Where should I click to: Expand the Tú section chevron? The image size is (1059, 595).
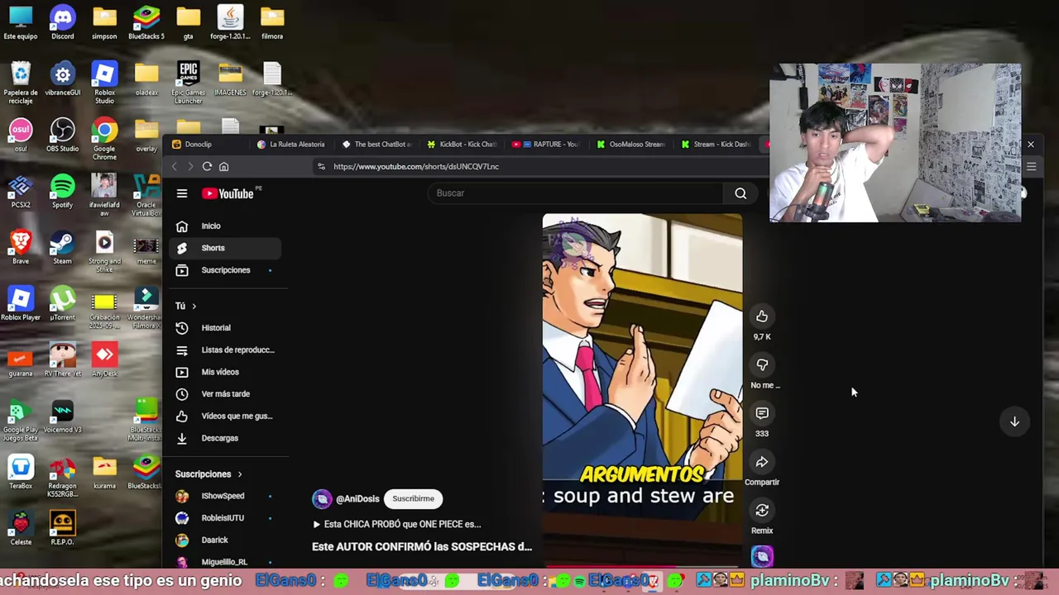pyautogui.click(x=194, y=306)
